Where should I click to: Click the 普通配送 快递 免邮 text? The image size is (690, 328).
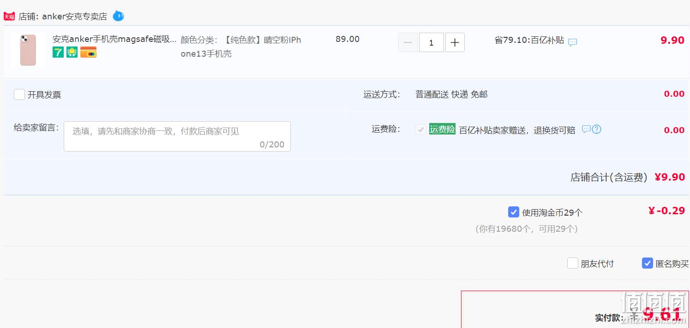click(451, 94)
